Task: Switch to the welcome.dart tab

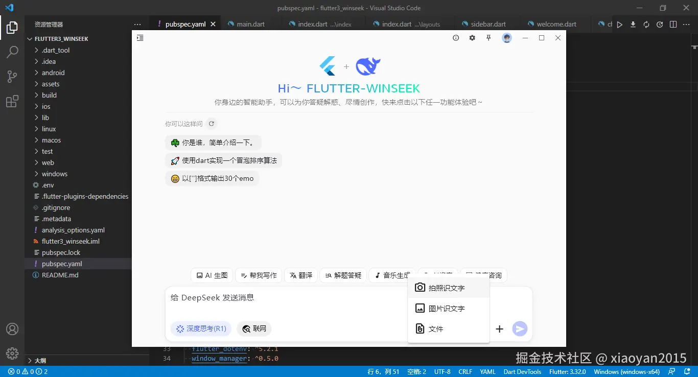Action: 556,24
